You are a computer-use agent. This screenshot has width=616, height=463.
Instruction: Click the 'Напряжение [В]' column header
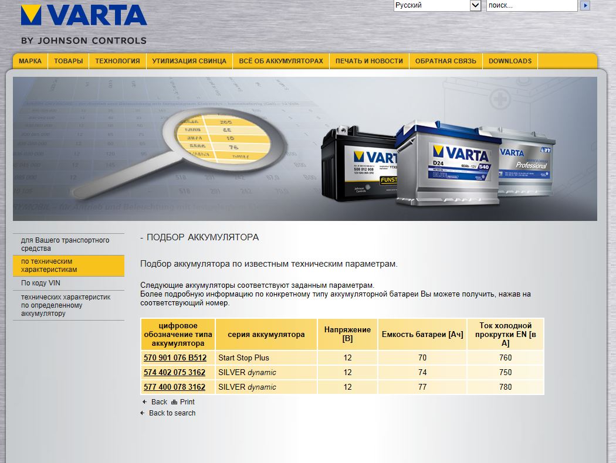point(347,334)
